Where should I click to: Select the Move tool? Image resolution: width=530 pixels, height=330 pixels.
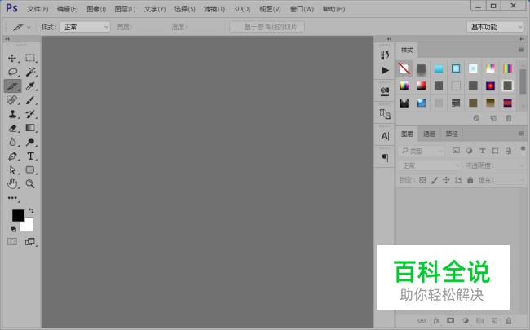(12, 58)
